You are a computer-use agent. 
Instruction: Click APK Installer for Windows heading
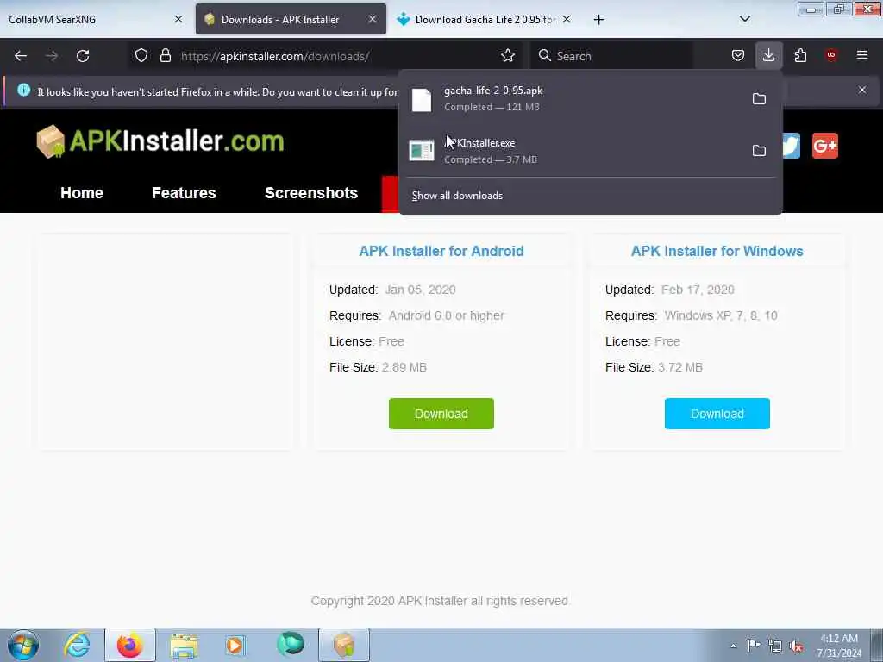[717, 251]
